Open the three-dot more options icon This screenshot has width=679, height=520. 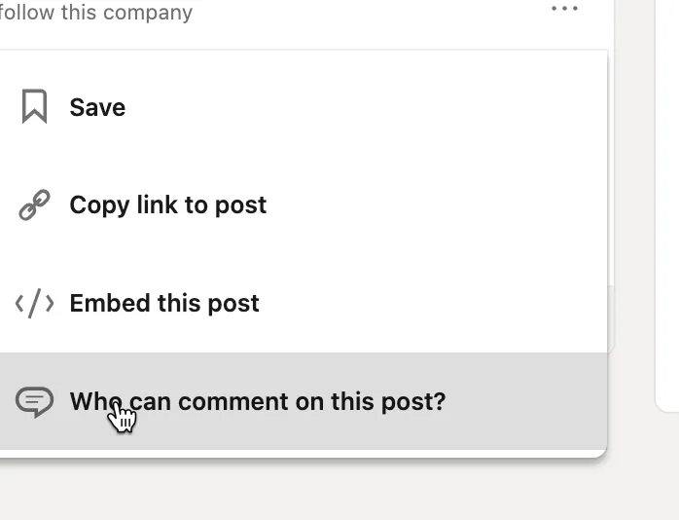point(564,10)
